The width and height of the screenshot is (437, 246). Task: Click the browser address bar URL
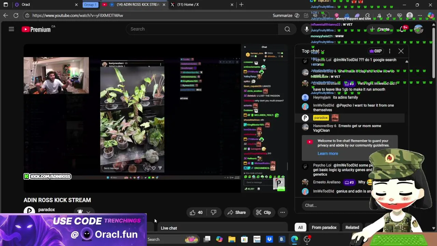78,15
